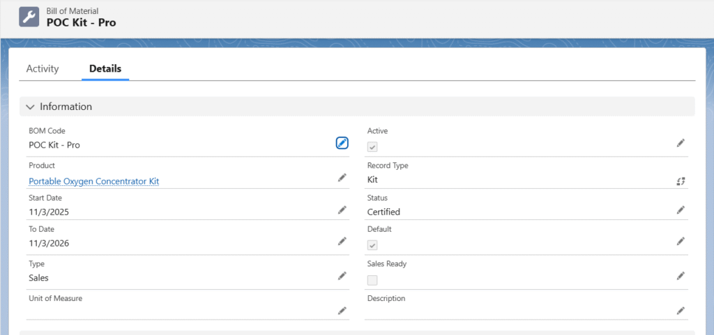714x335 pixels.
Task: Edit the BOM Code field pencil
Action: click(342, 143)
